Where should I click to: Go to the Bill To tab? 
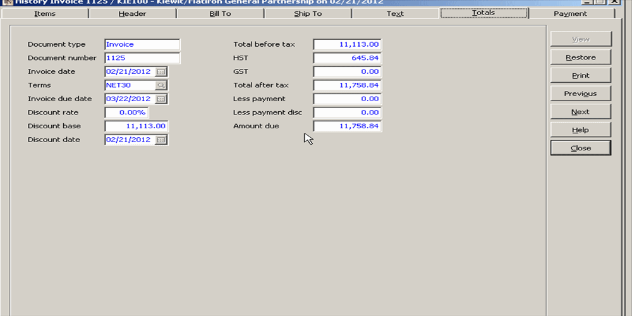220,13
